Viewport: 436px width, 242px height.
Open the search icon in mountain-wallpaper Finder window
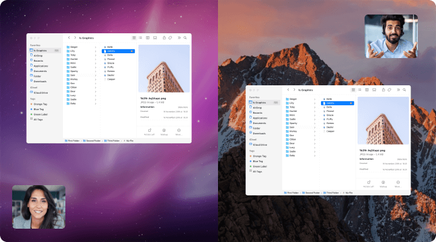[404, 90]
